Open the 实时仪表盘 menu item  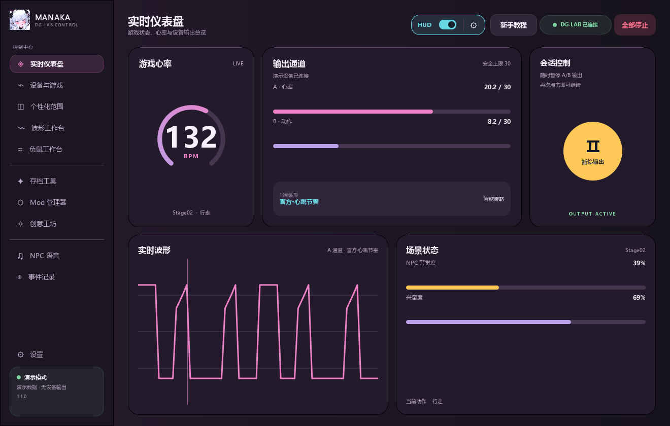coord(57,64)
